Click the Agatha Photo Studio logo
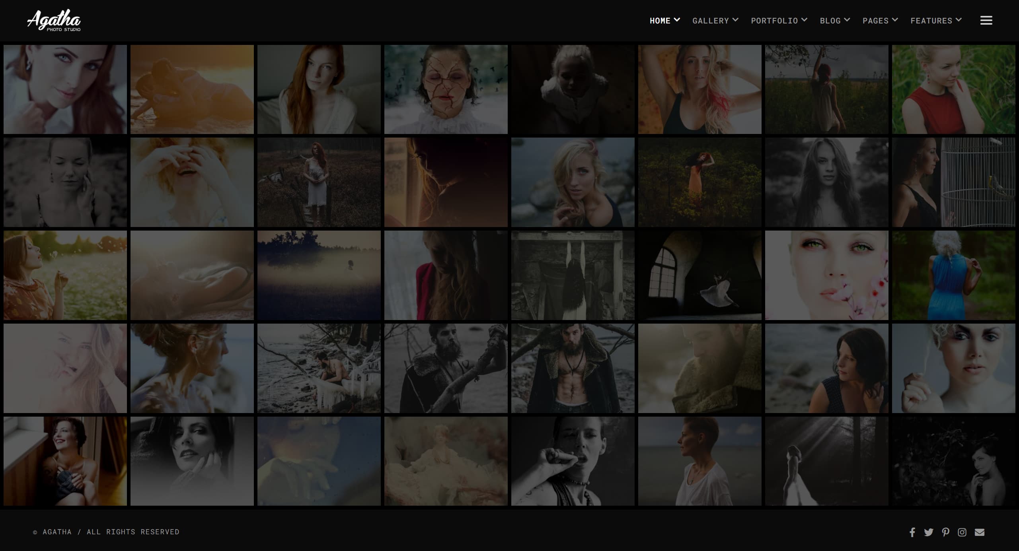 click(54, 20)
